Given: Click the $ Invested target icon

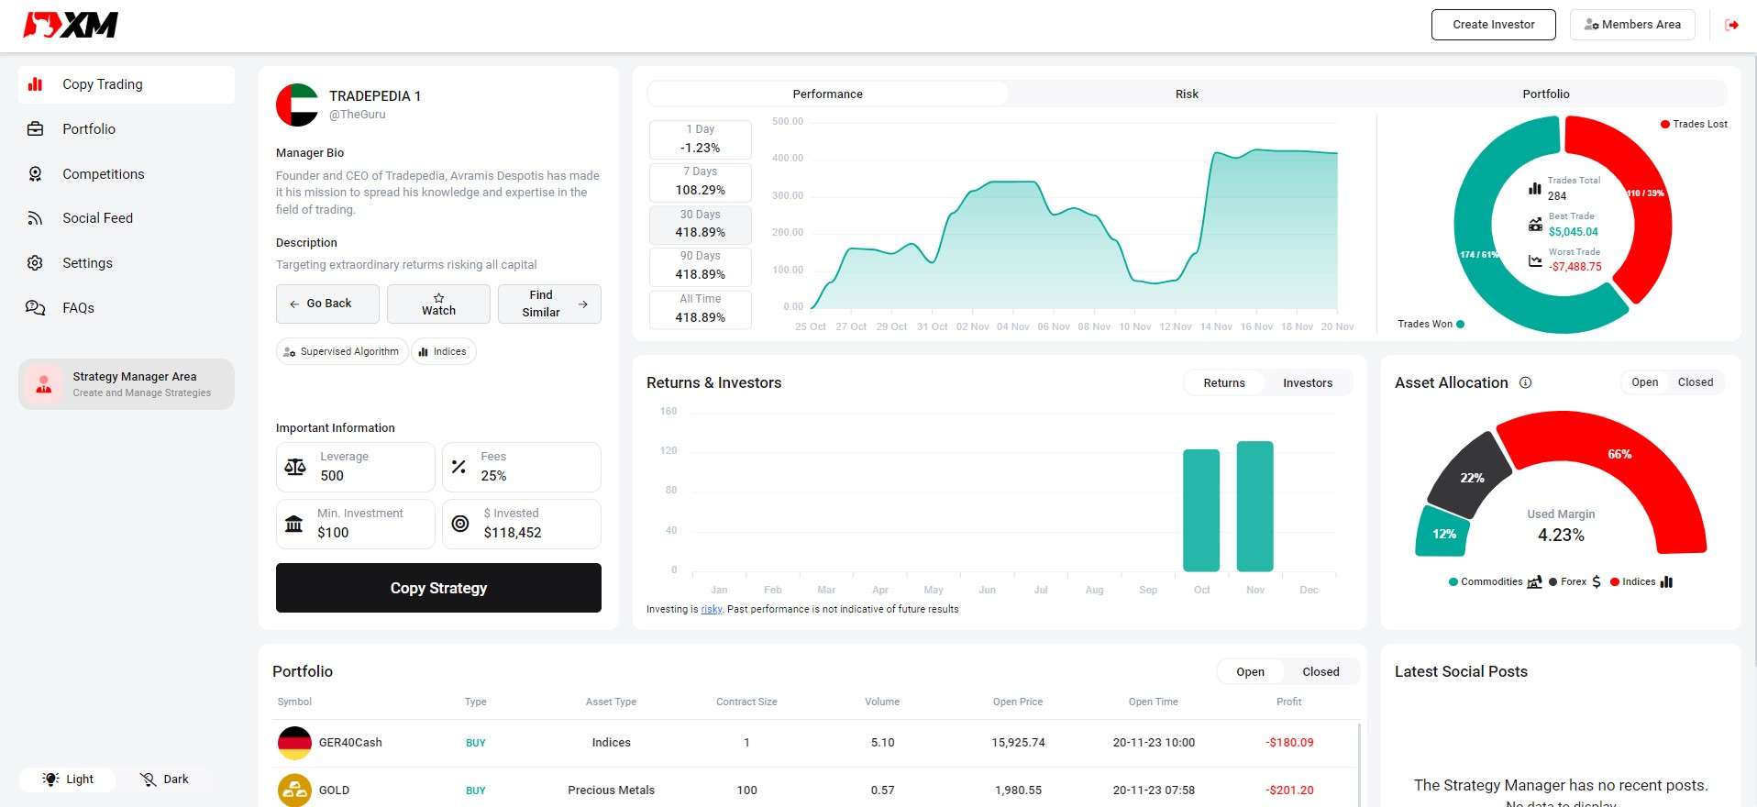Looking at the screenshot, I should 460,524.
